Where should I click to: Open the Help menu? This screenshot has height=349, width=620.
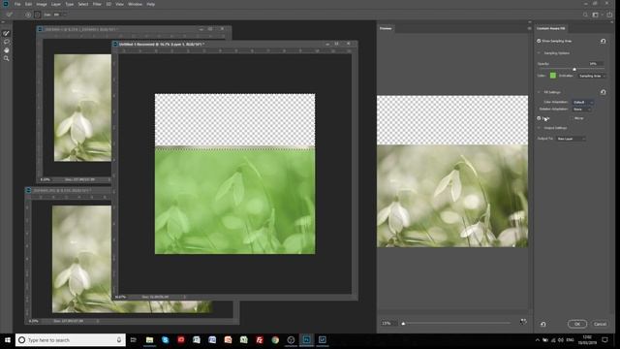point(151,4)
